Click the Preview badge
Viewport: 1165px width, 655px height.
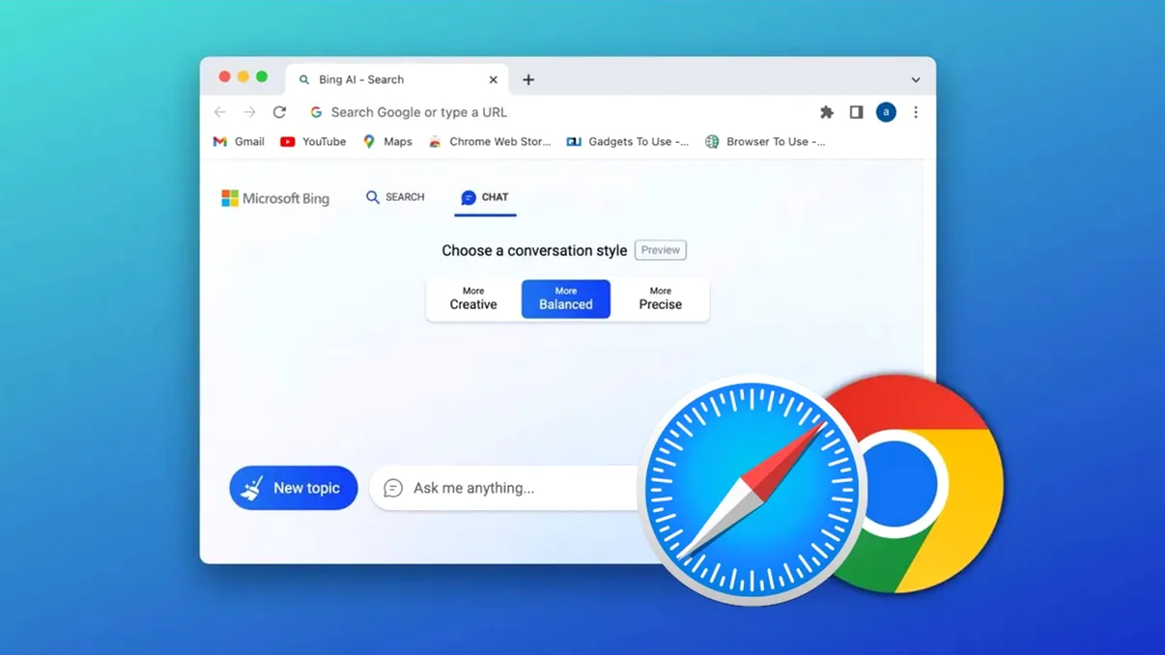tap(661, 250)
